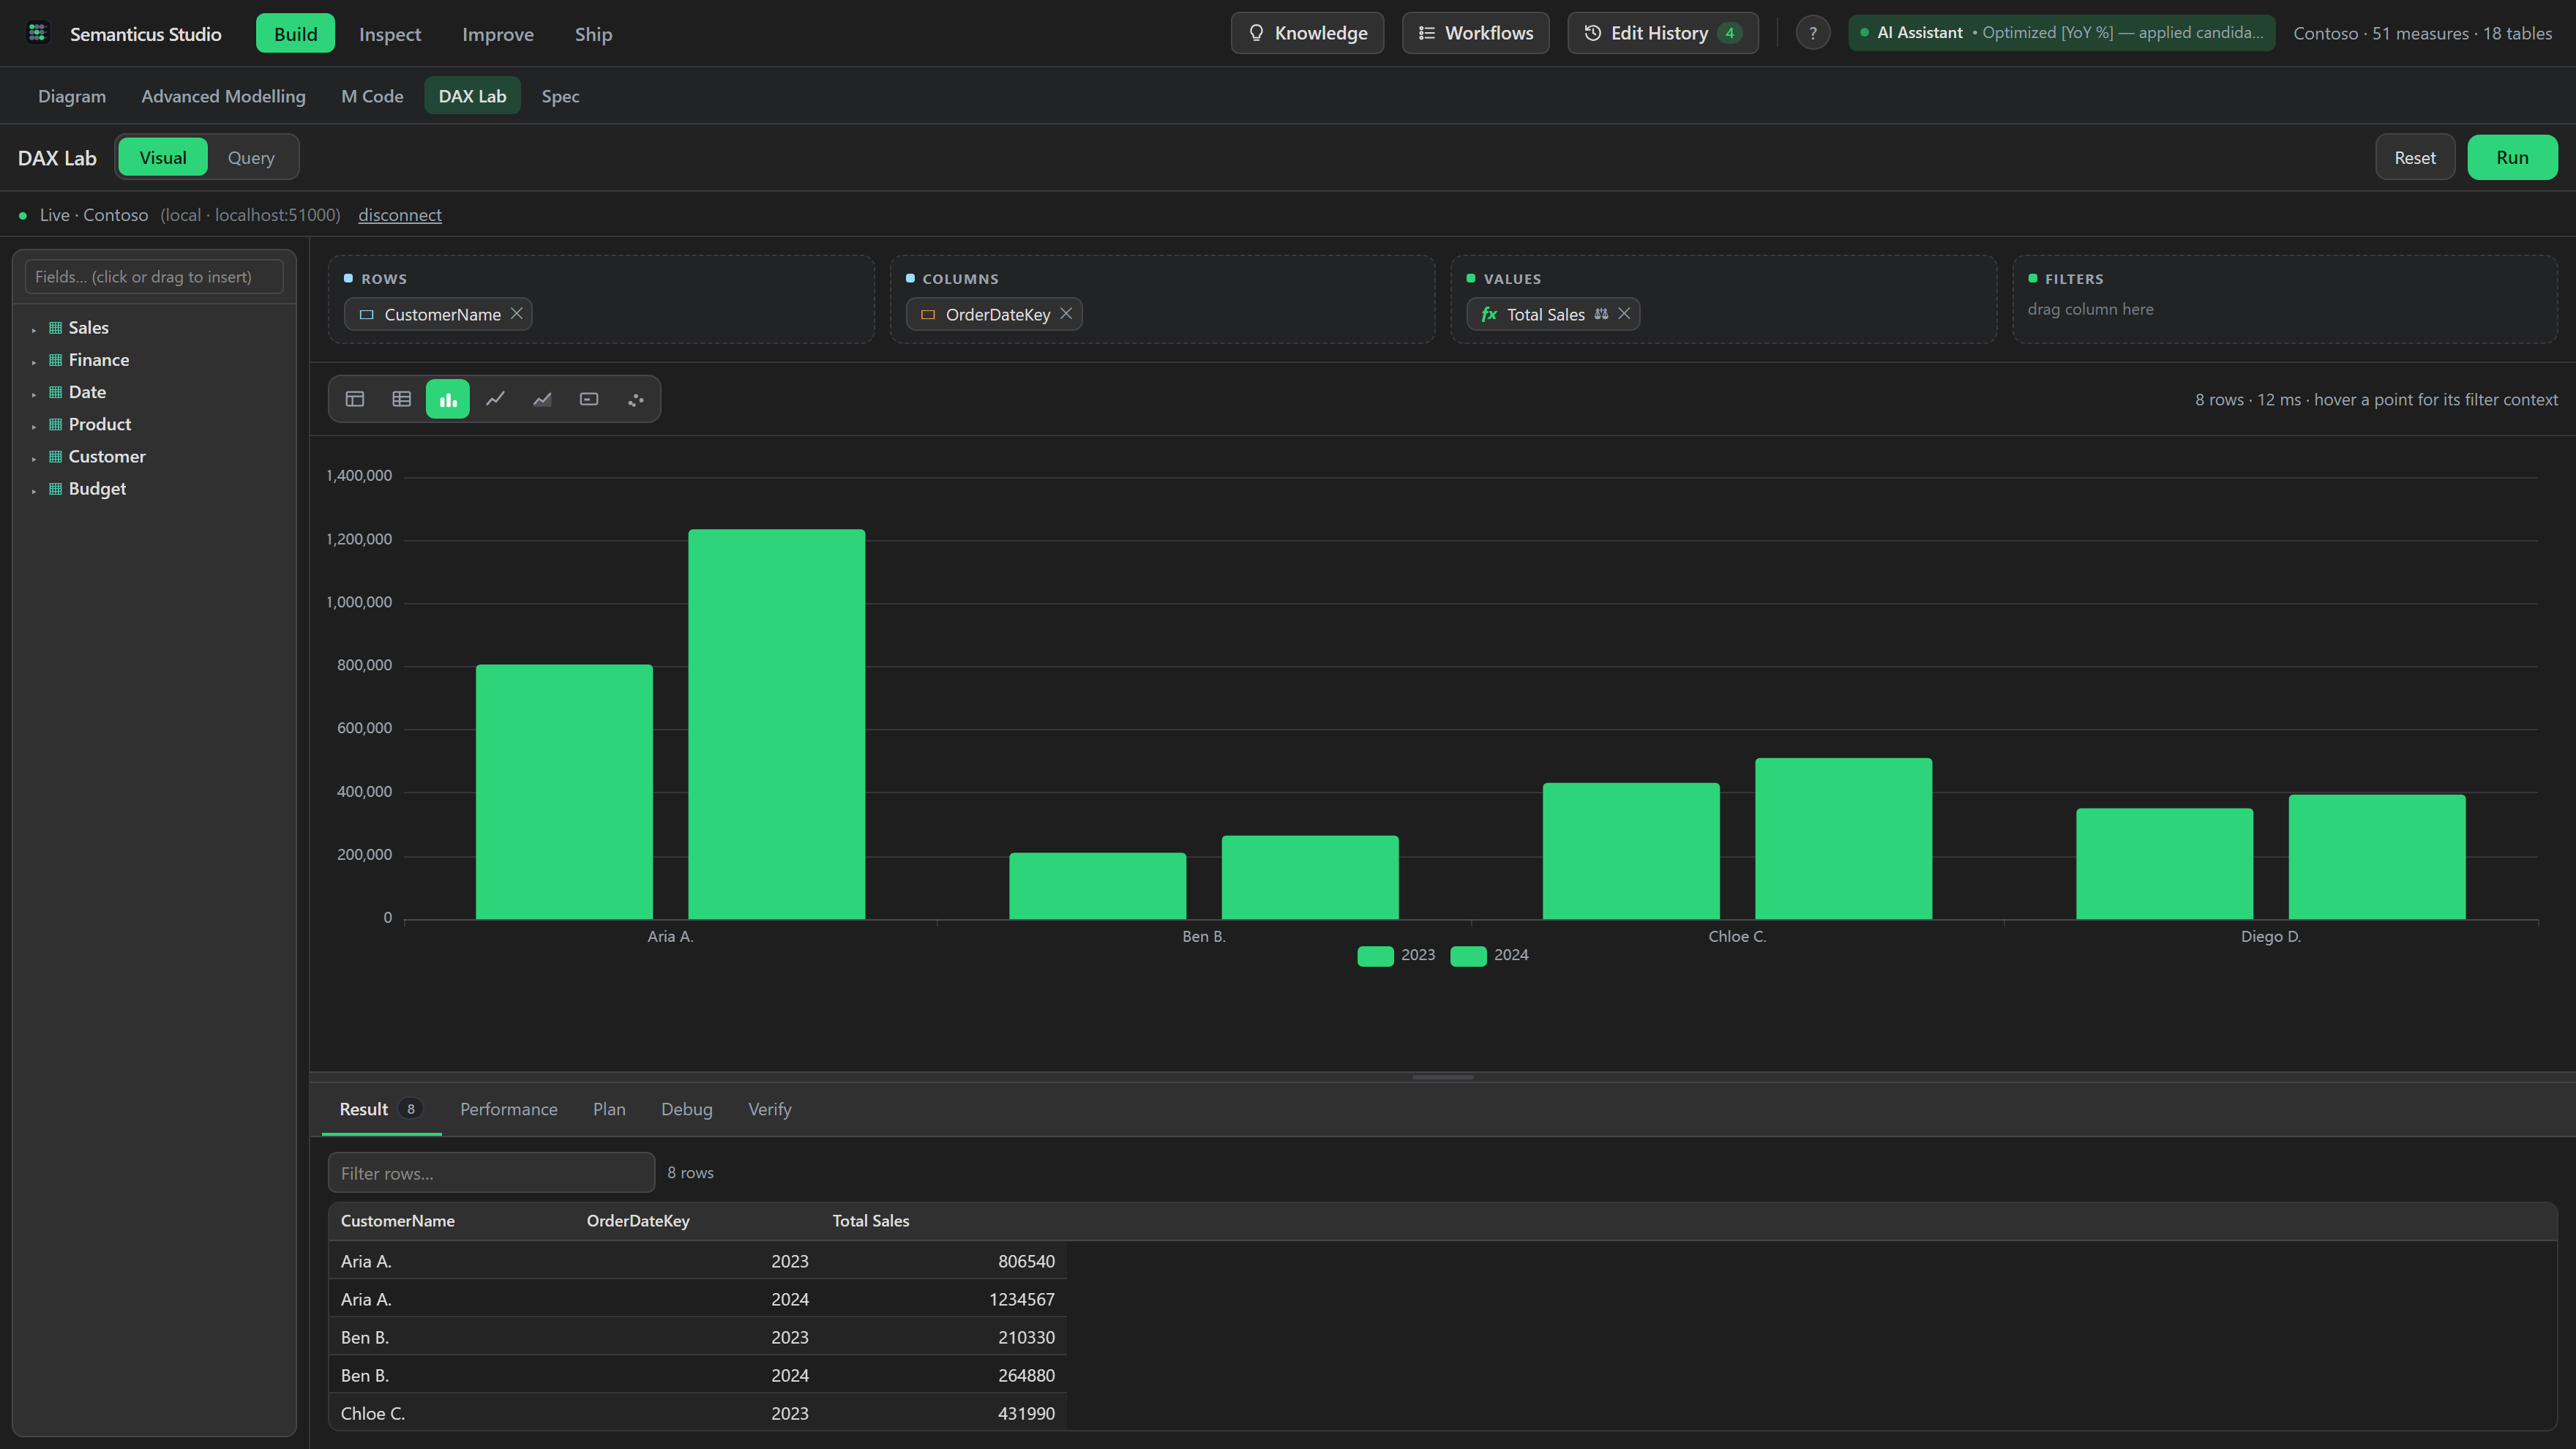Viewport: 2576px width, 1449px height.
Task: Click the column icon on OrderDateKey chip
Action: click(x=928, y=314)
